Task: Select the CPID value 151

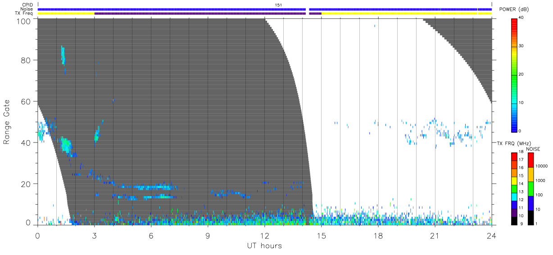Action: click(279, 5)
